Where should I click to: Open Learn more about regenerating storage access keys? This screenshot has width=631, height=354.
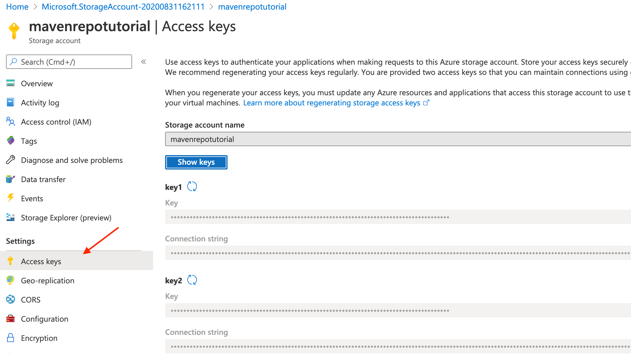[331, 103]
